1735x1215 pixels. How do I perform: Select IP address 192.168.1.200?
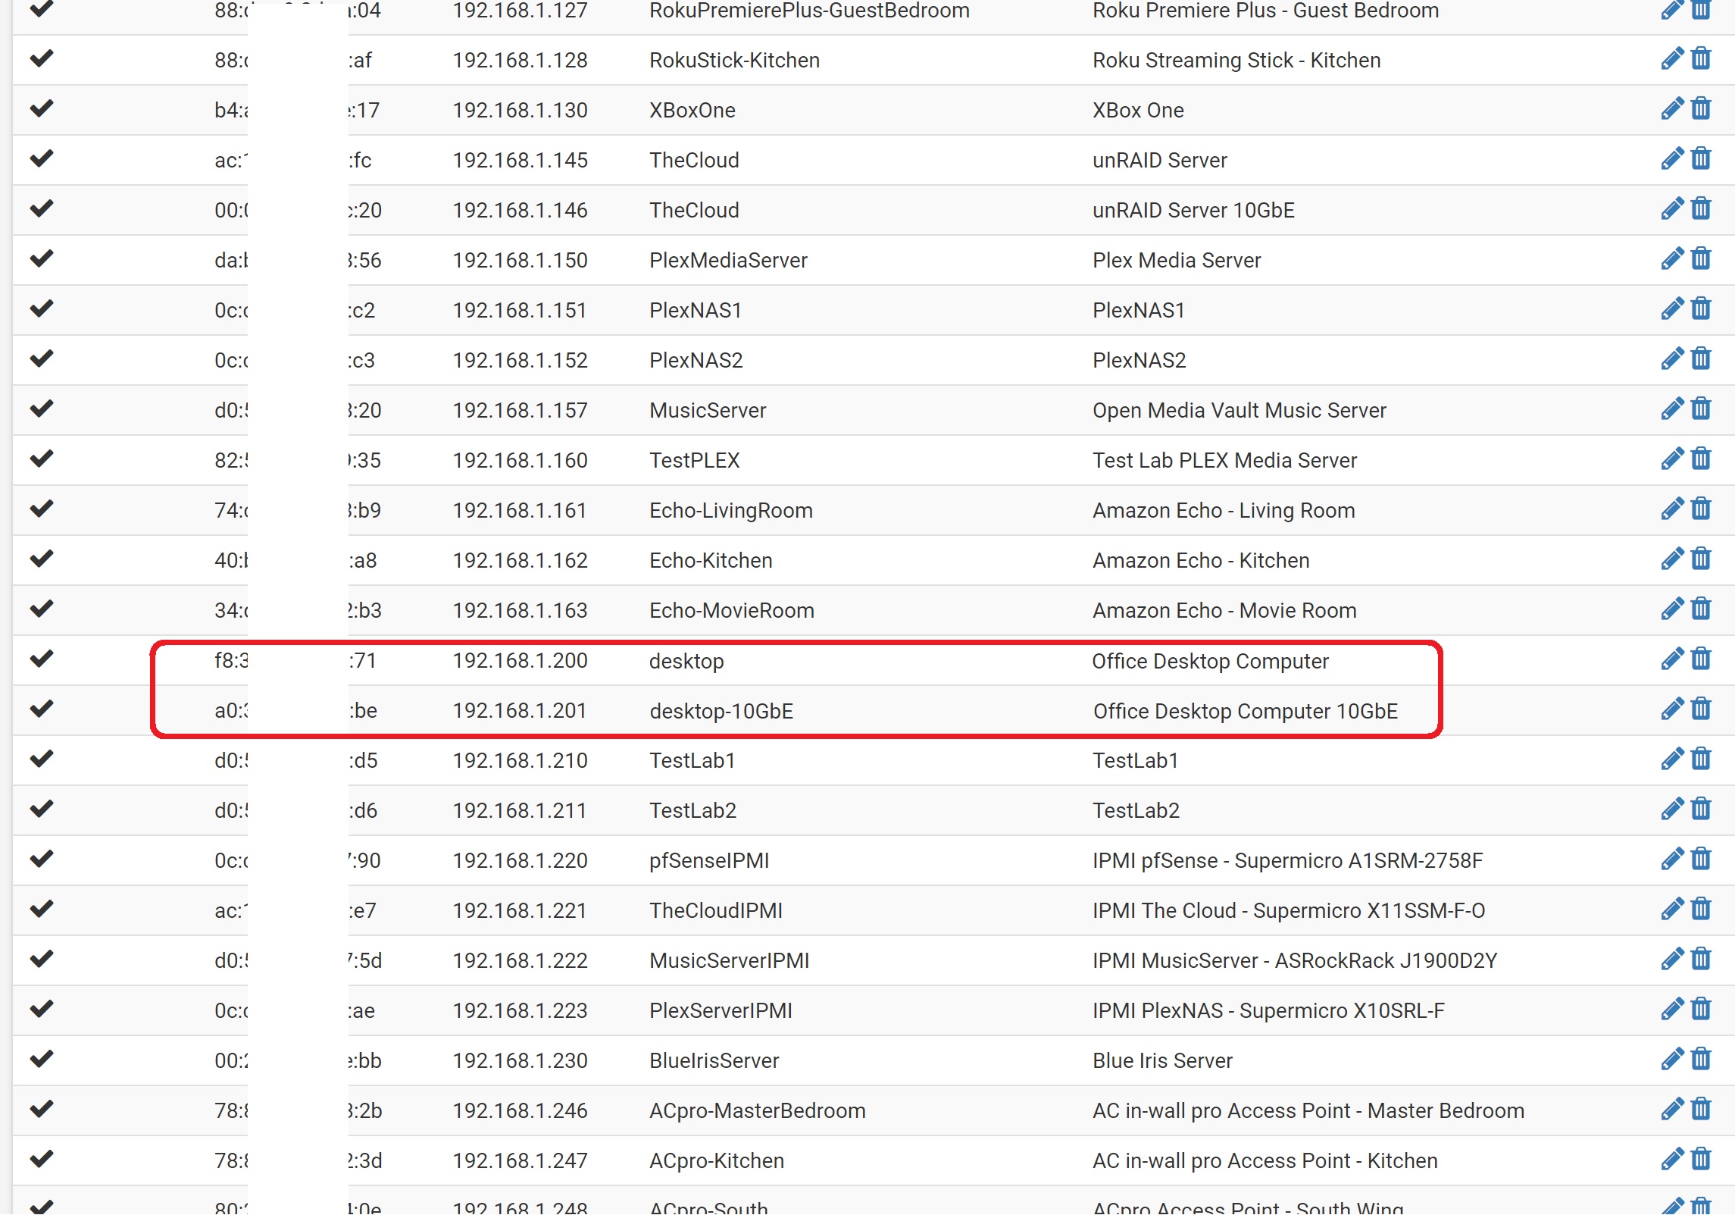[x=520, y=661]
